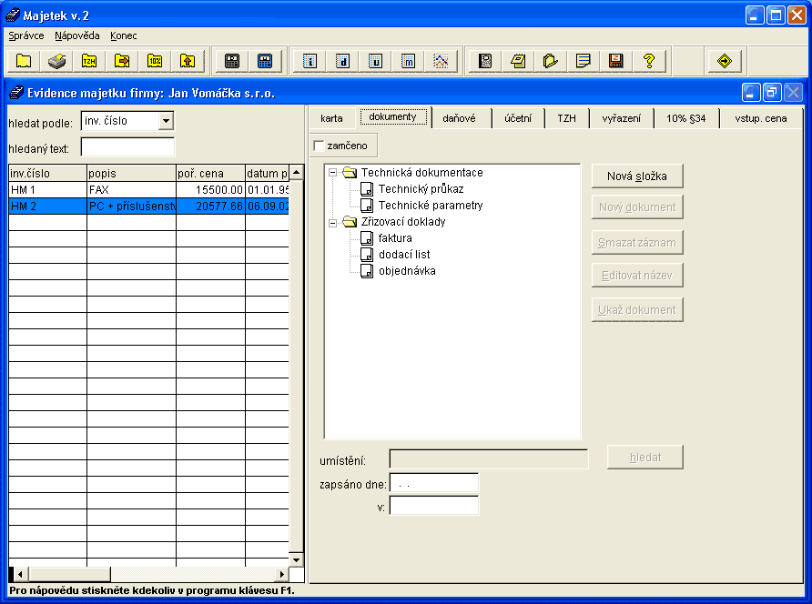Open the black calculator toolbar icon
The height and width of the screenshot is (604, 812).
(232, 61)
